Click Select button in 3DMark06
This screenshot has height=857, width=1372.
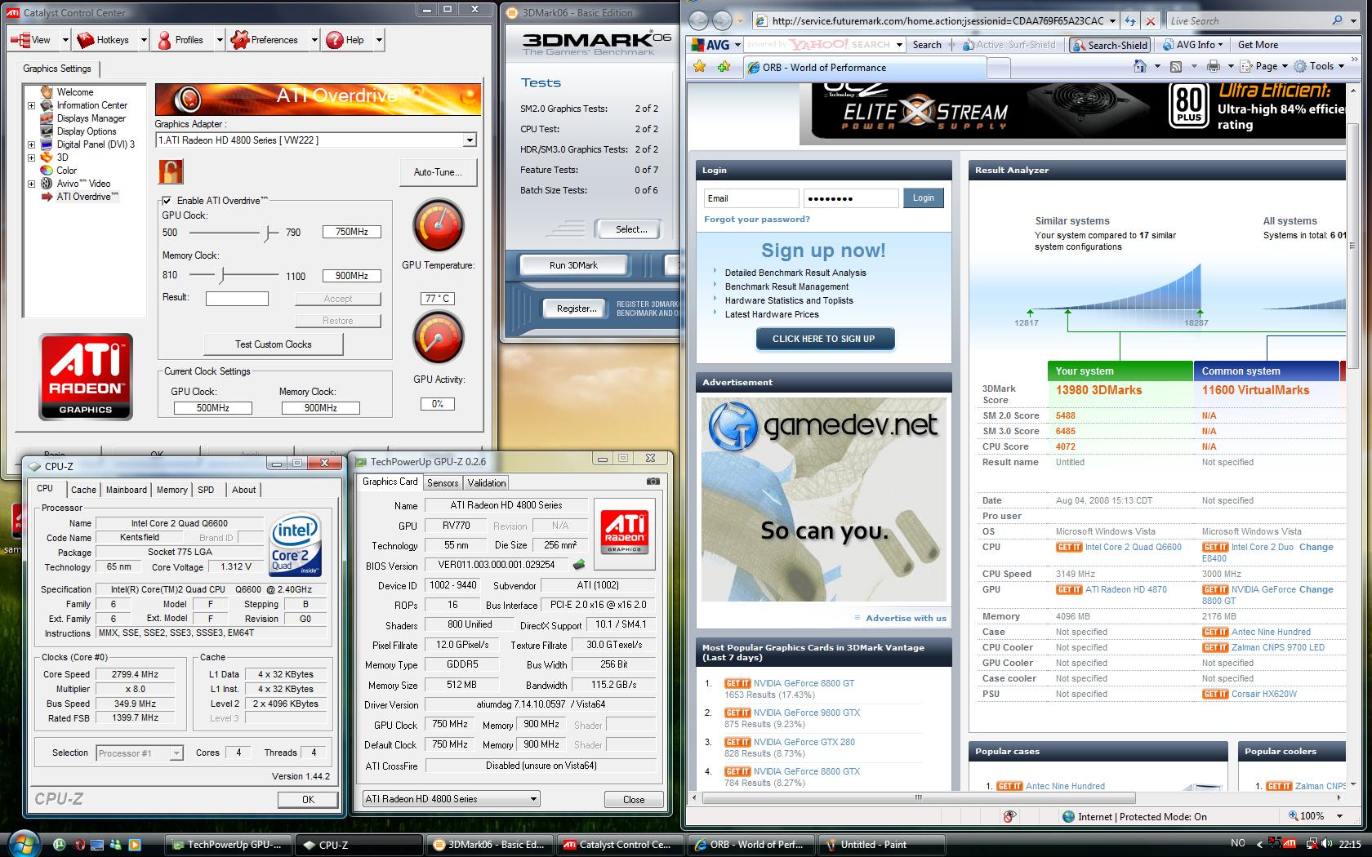(x=631, y=229)
